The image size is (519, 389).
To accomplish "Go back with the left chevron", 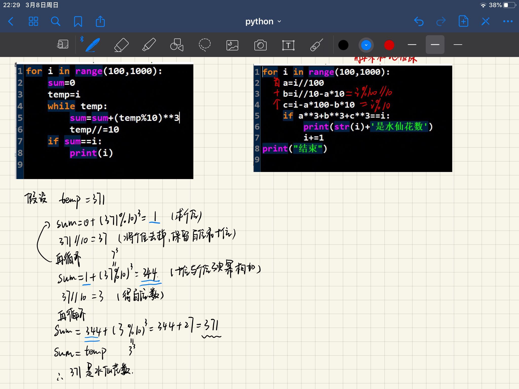I will coord(11,22).
